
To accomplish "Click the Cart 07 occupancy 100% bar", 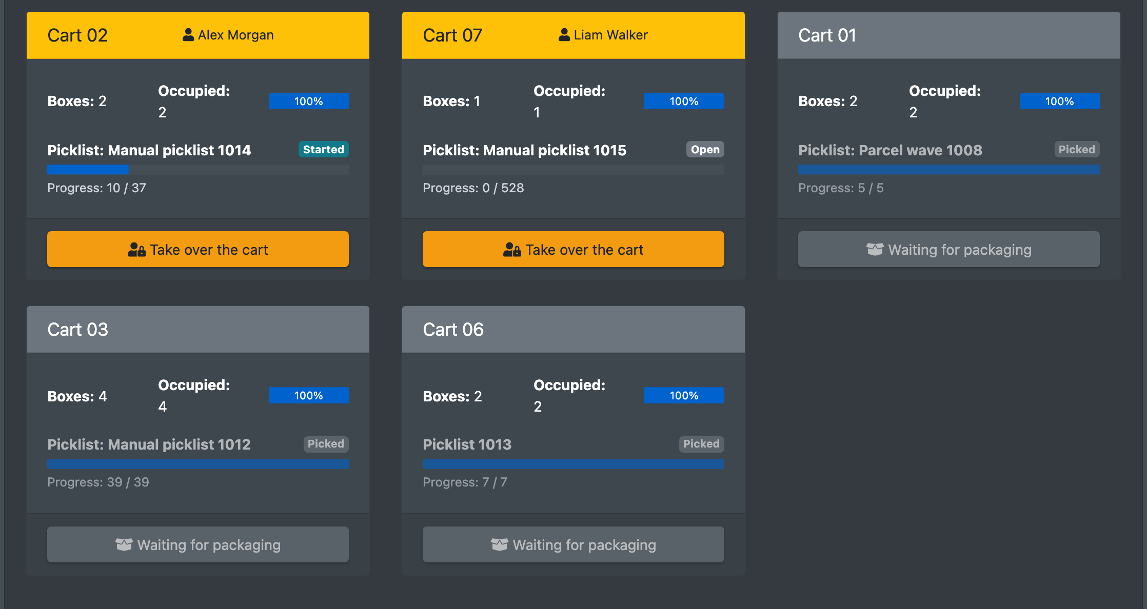I will pyautogui.click(x=684, y=101).
